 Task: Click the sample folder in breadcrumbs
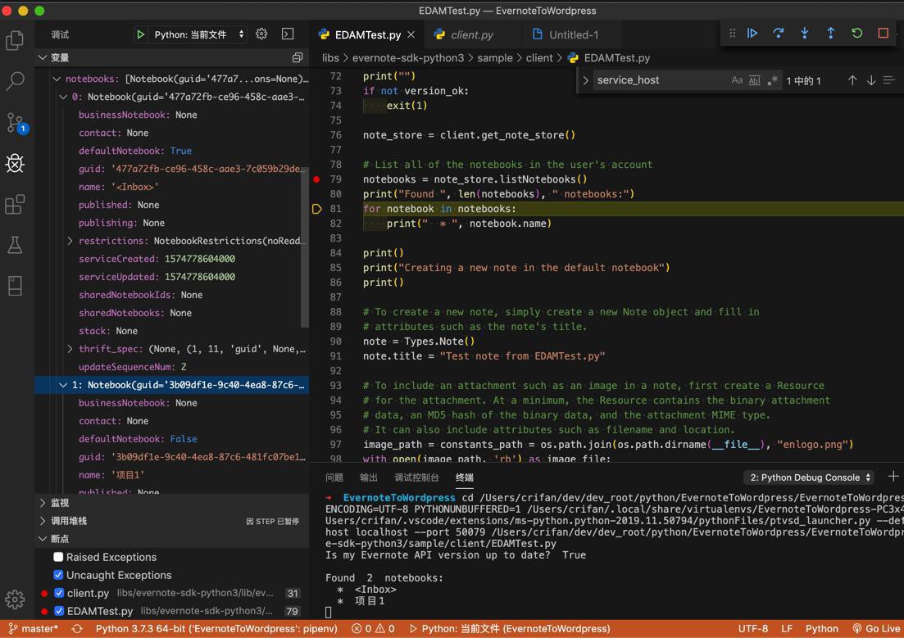pyautogui.click(x=495, y=57)
